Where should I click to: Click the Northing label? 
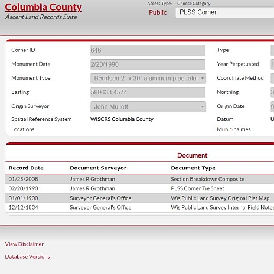(228, 92)
